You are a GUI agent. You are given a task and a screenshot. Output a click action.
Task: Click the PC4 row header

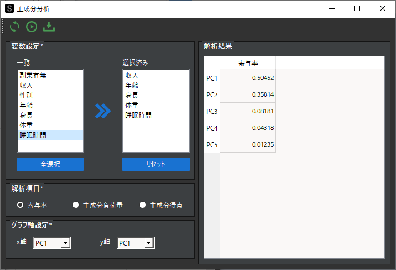click(x=212, y=128)
